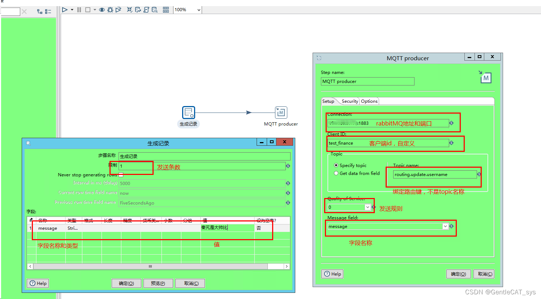Click the Client ID field containing test_finance

pyautogui.click(x=388, y=143)
